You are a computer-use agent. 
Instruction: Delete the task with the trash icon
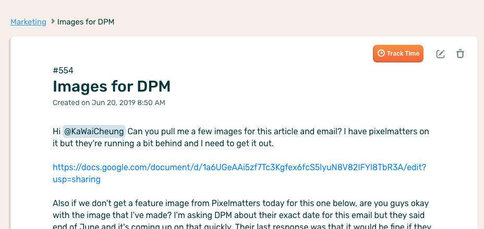coord(460,54)
